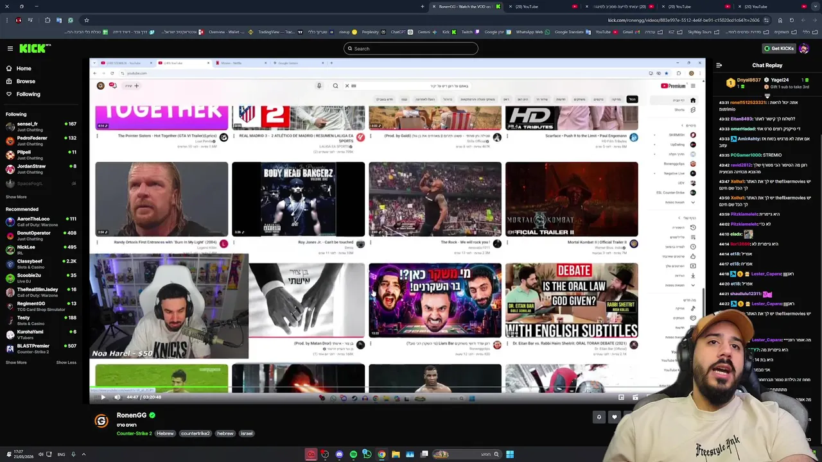The image size is (822, 462).
Task: Open a new browser tab
Action: tap(423, 6)
